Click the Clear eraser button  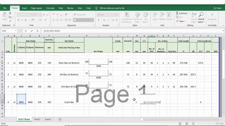pos(180,21)
